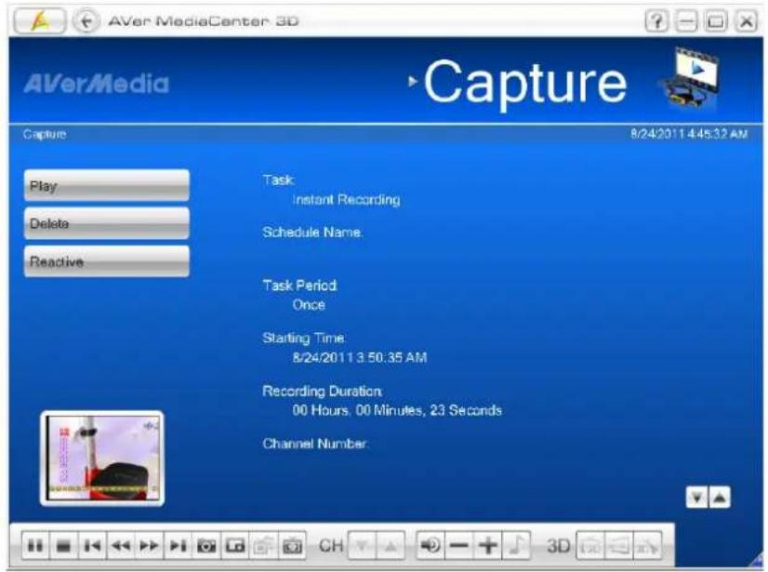Click the Play button in left panel
Image resolution: width=768 pixels, height=572 pixels.
107,185
